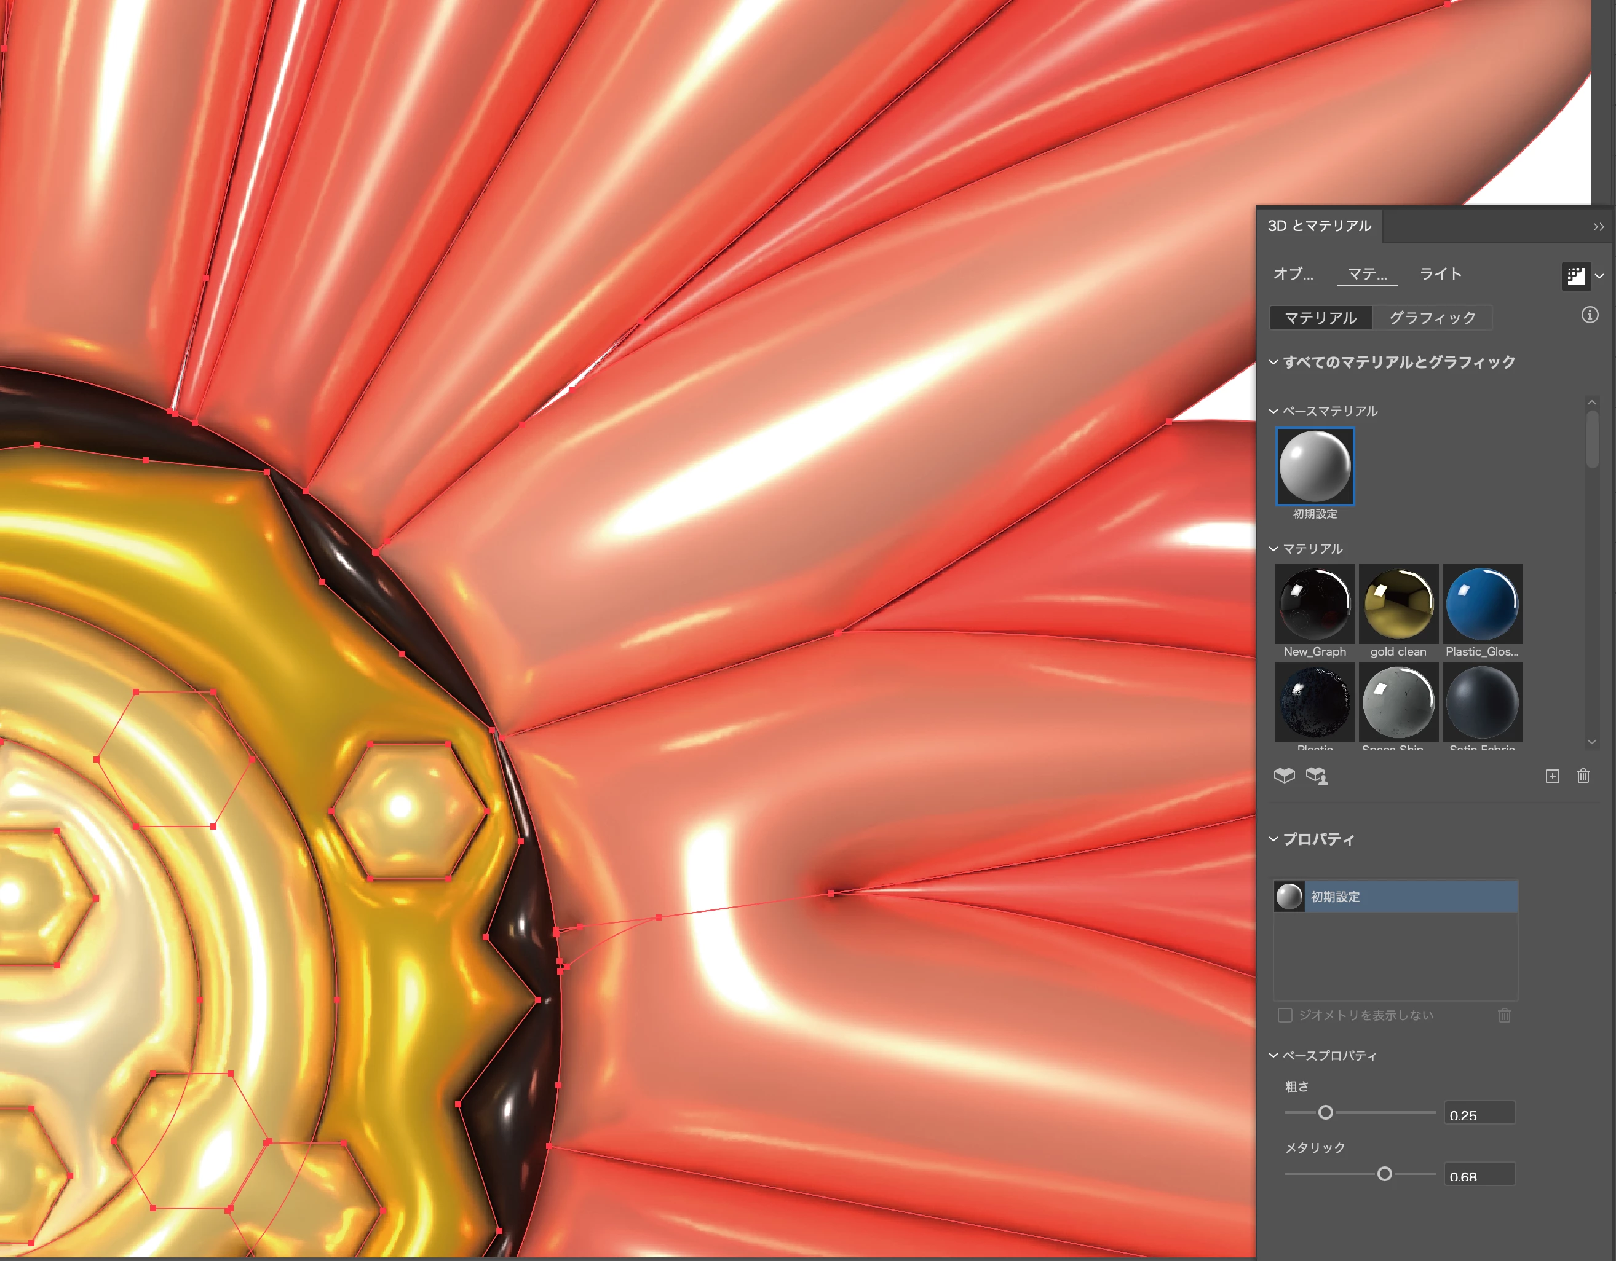
Task: Open the オブ... (Object) tab
Action: click(1293, 273)
